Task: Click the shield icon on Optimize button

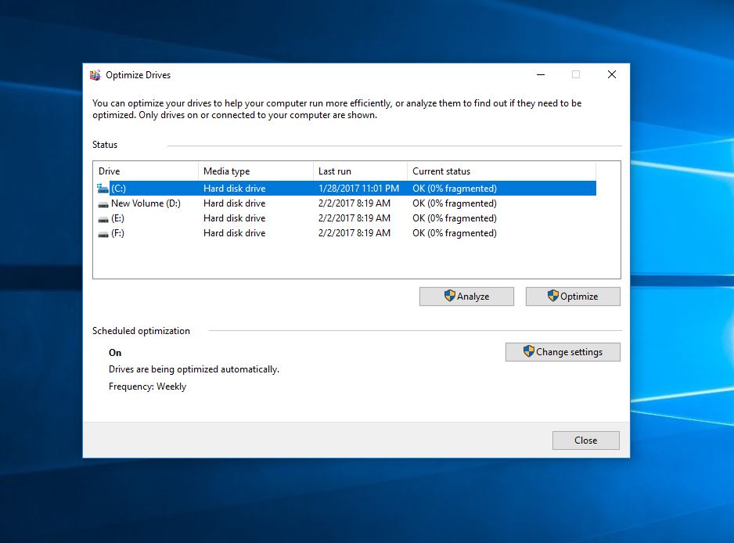Action: pos(553,296)
